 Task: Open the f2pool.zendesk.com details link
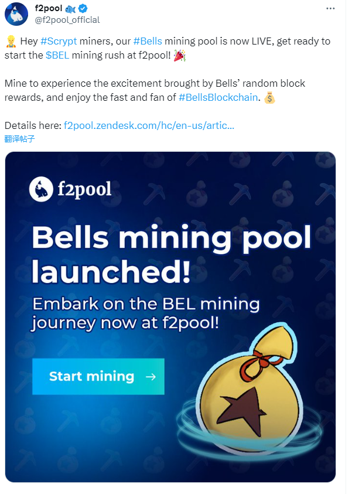click(x=149, y=125)
